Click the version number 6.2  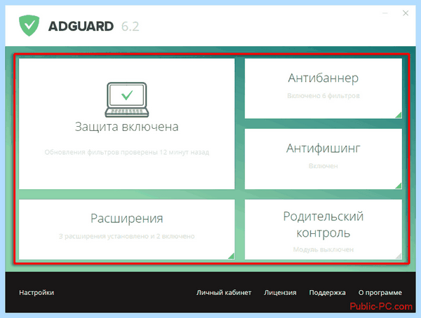131,27
